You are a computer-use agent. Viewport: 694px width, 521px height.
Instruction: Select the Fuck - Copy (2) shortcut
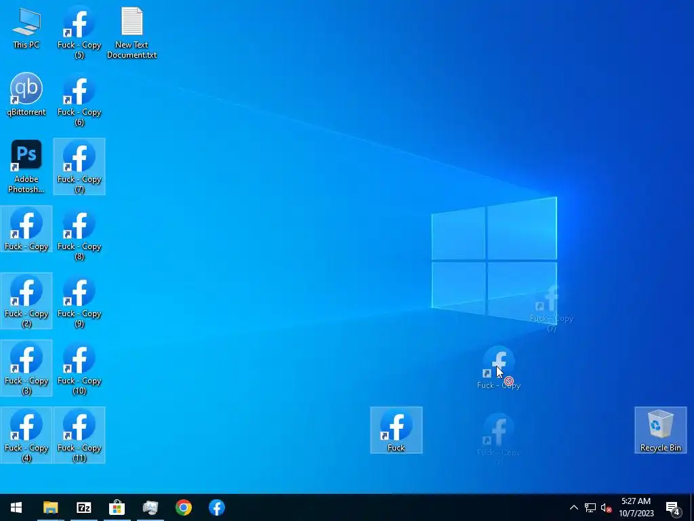(26, 301)
